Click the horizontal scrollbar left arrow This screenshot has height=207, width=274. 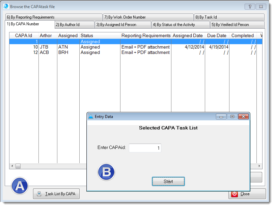point(12,166)
